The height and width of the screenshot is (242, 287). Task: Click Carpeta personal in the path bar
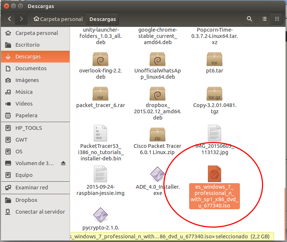click(59, 19)
